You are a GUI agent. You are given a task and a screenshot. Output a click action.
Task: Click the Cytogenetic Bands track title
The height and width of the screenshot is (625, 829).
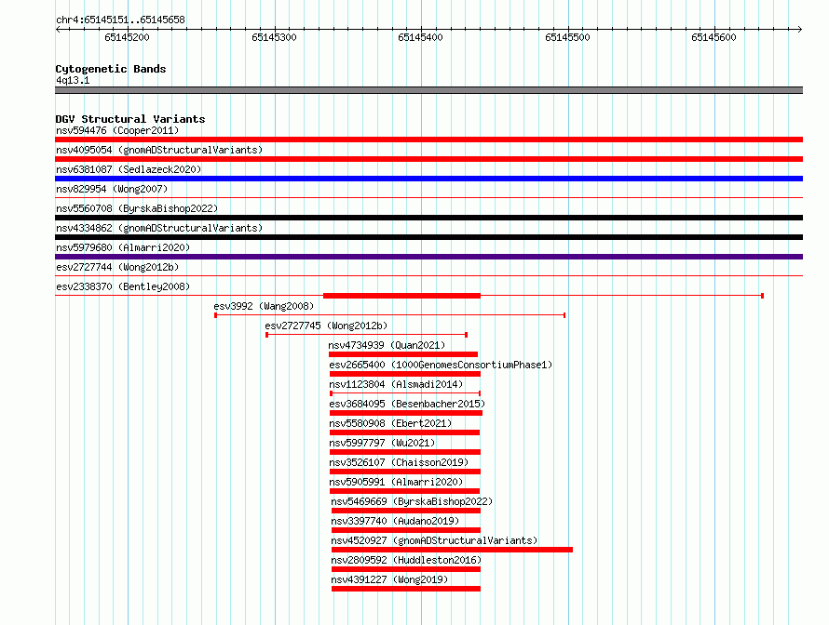pos(111,69)
